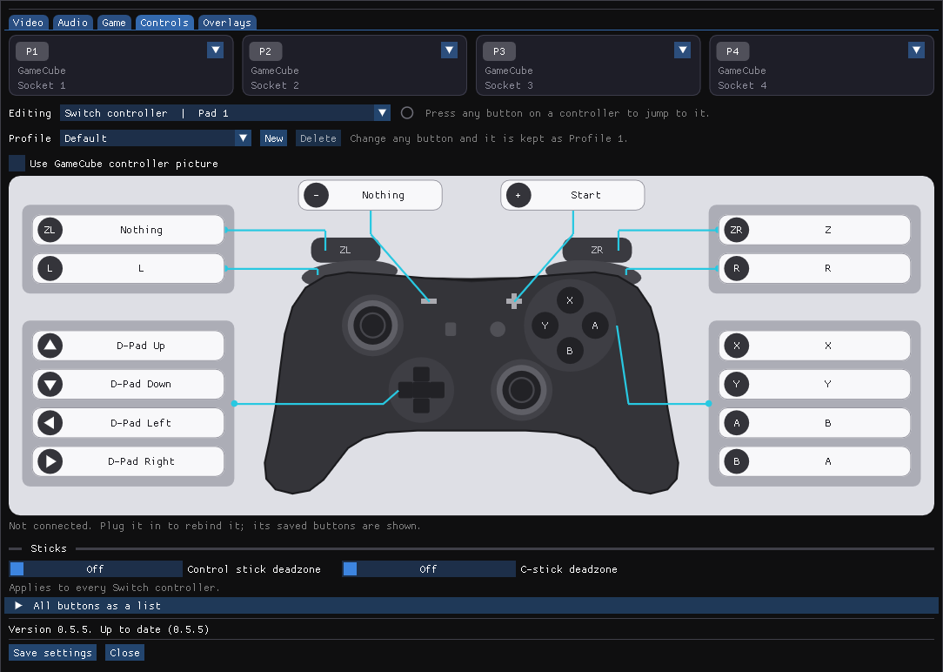The width and height of the screenshot is (943, 672).
Task: Click the B button on the controller picture
Action: point(570,351)
